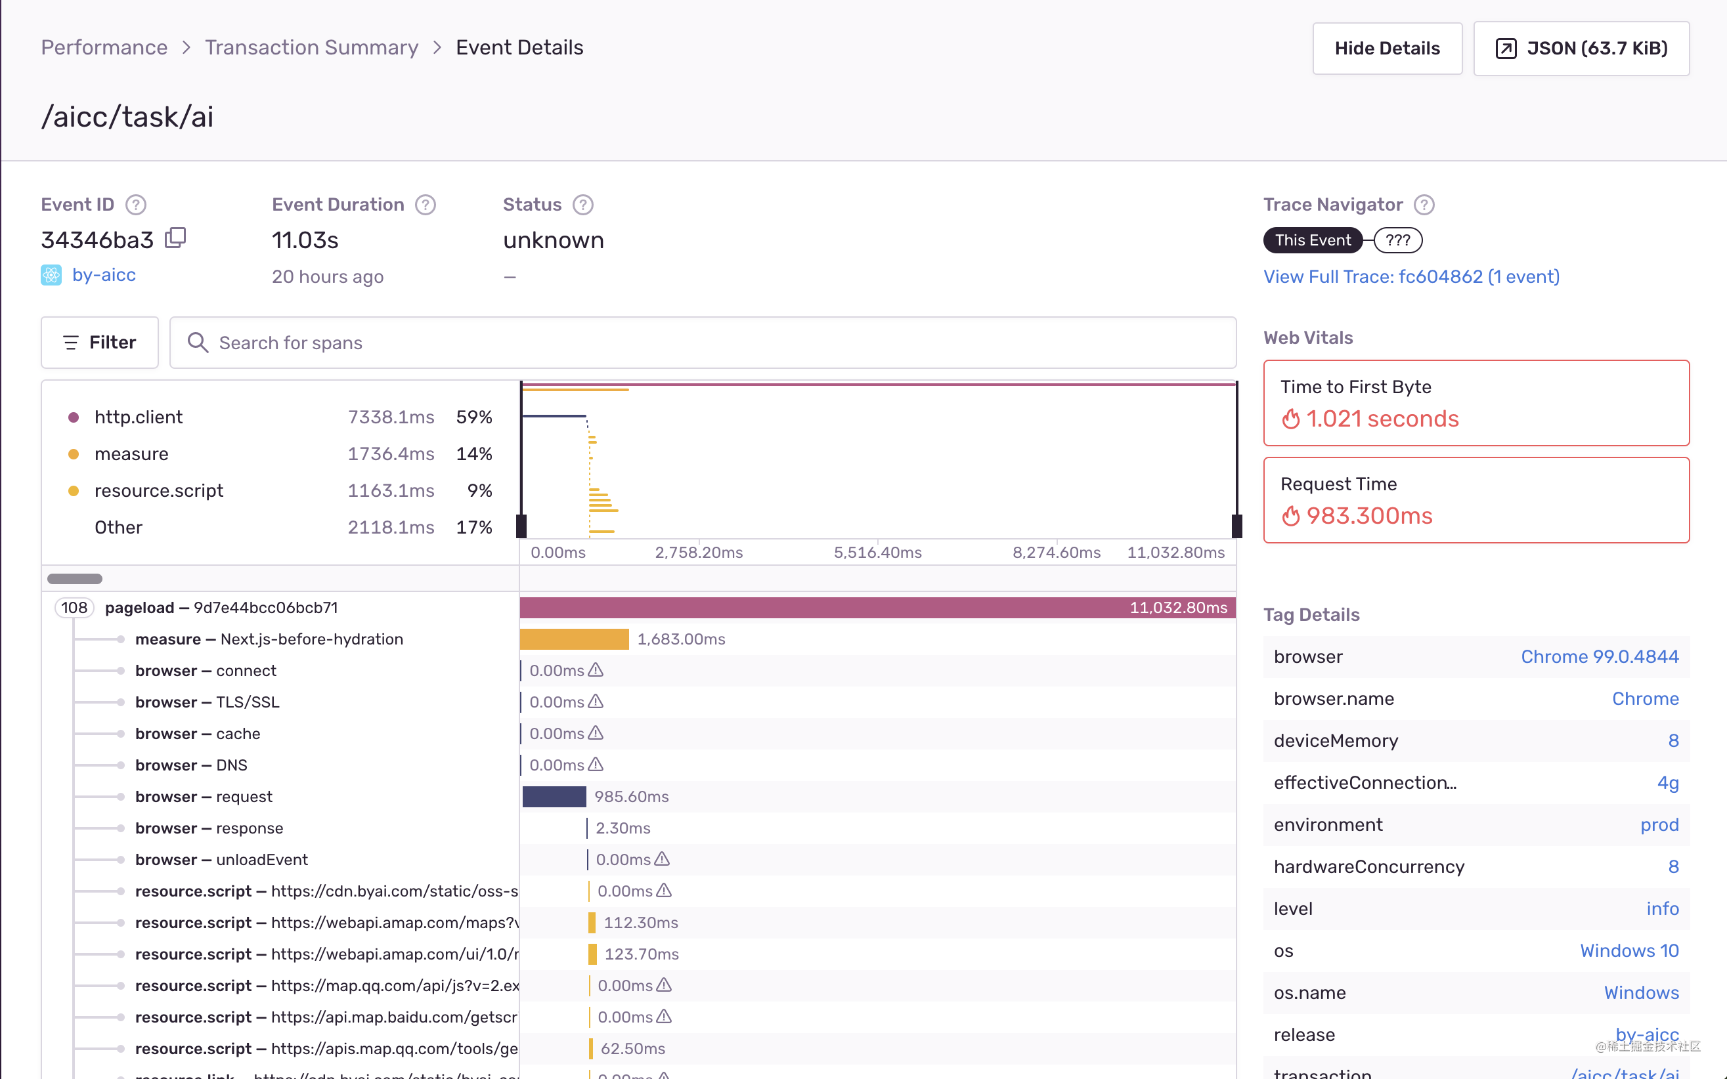Screen dimensions: 1727x1079
Task: Select This Event trace node
Action: [x=1313, y=240]
